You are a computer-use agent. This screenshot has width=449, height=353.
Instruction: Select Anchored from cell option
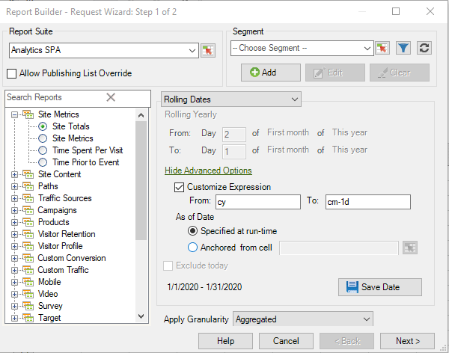(192, 248)
